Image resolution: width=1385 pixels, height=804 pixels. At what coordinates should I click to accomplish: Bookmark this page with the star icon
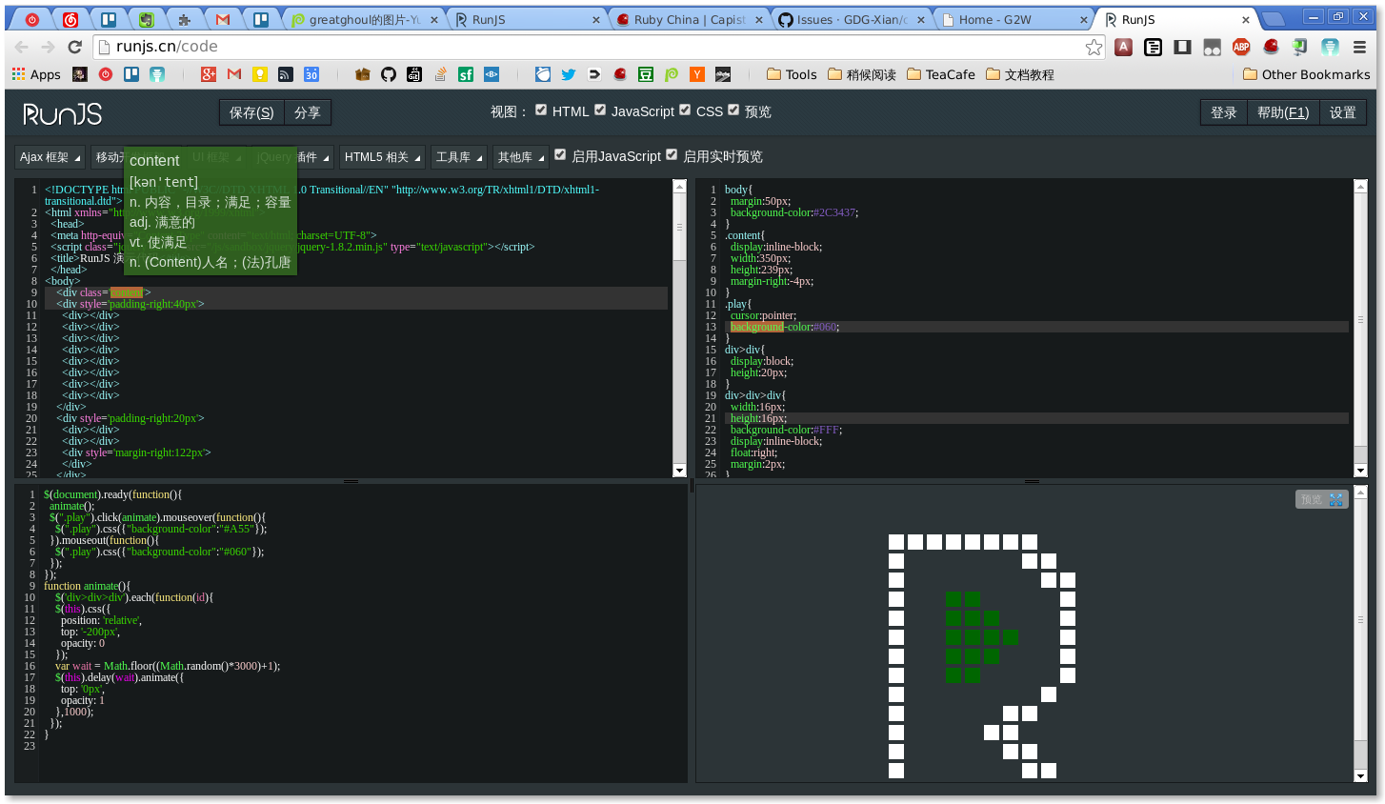(1094, 47)
